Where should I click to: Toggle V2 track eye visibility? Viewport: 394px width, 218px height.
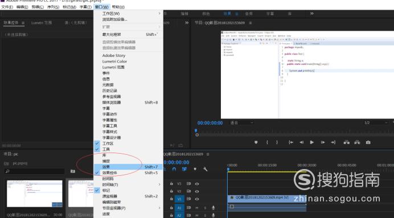coord(197,191)
